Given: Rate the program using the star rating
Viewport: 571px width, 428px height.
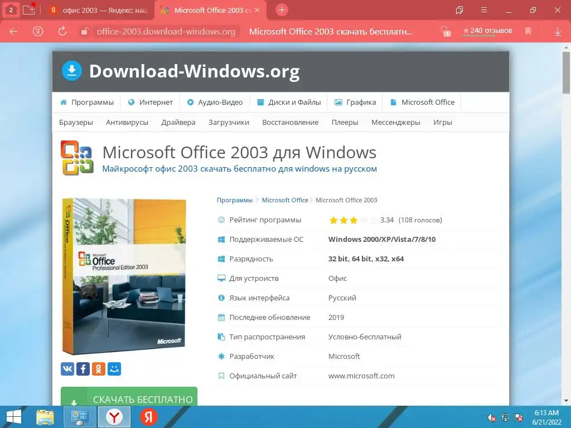Looking at the screenshot, I should [353, 220].
